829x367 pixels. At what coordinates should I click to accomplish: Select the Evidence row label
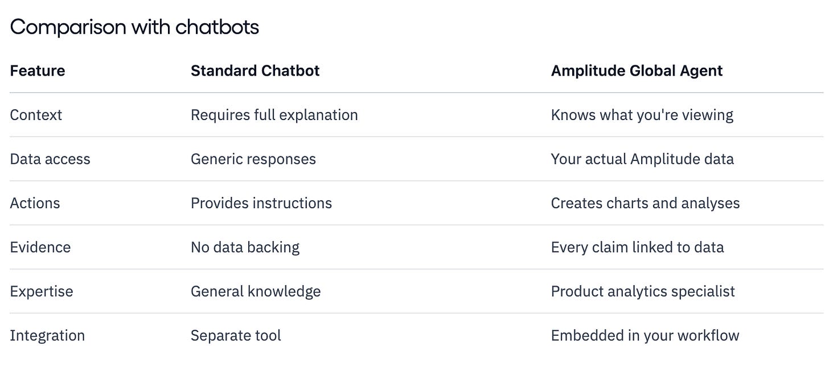point(40,247)
